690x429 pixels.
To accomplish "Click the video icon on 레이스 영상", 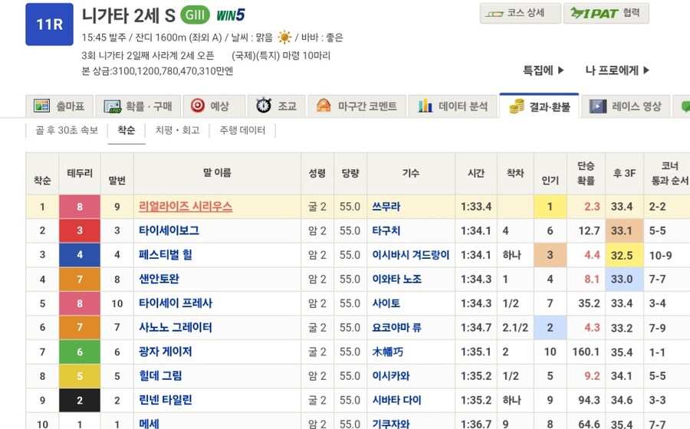I will pyautogui.click(x=597, y=106).
